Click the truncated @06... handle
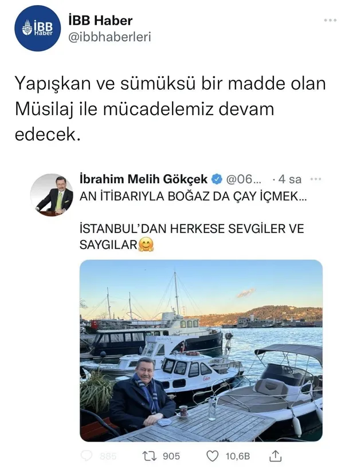This screenshot has width=353, height=469. (244, 179)
